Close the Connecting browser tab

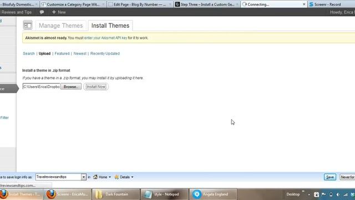tap(304, 4)
